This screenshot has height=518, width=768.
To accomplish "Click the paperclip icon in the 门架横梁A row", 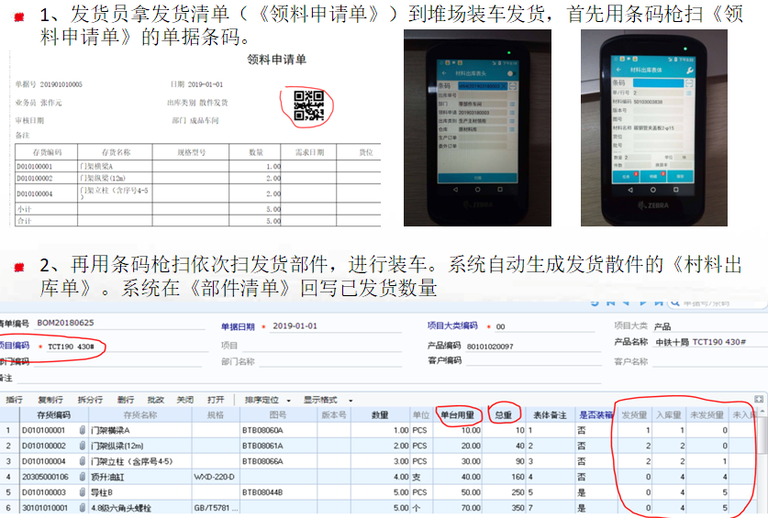I will [x=82, y=430].
